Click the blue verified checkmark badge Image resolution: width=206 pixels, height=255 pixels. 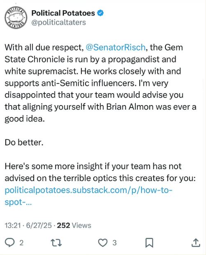click(x=100, y=13)
